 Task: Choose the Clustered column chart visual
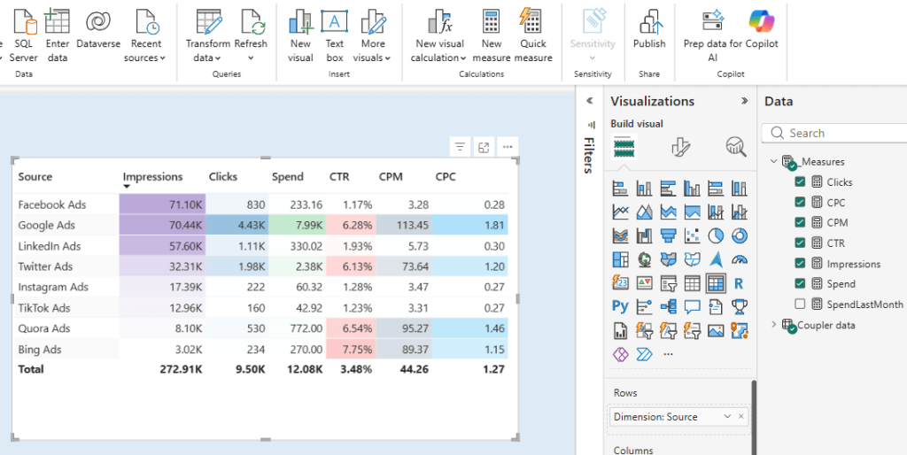(x=693, y=189)
